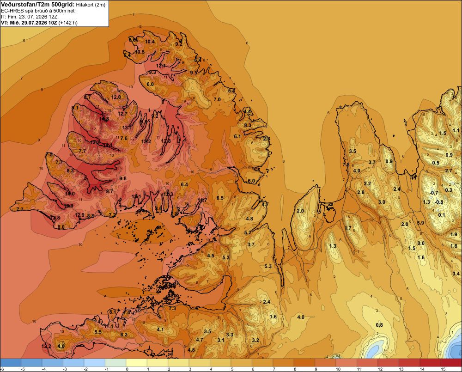Pick the legend swatch between 7 and 8

[284, 362]
